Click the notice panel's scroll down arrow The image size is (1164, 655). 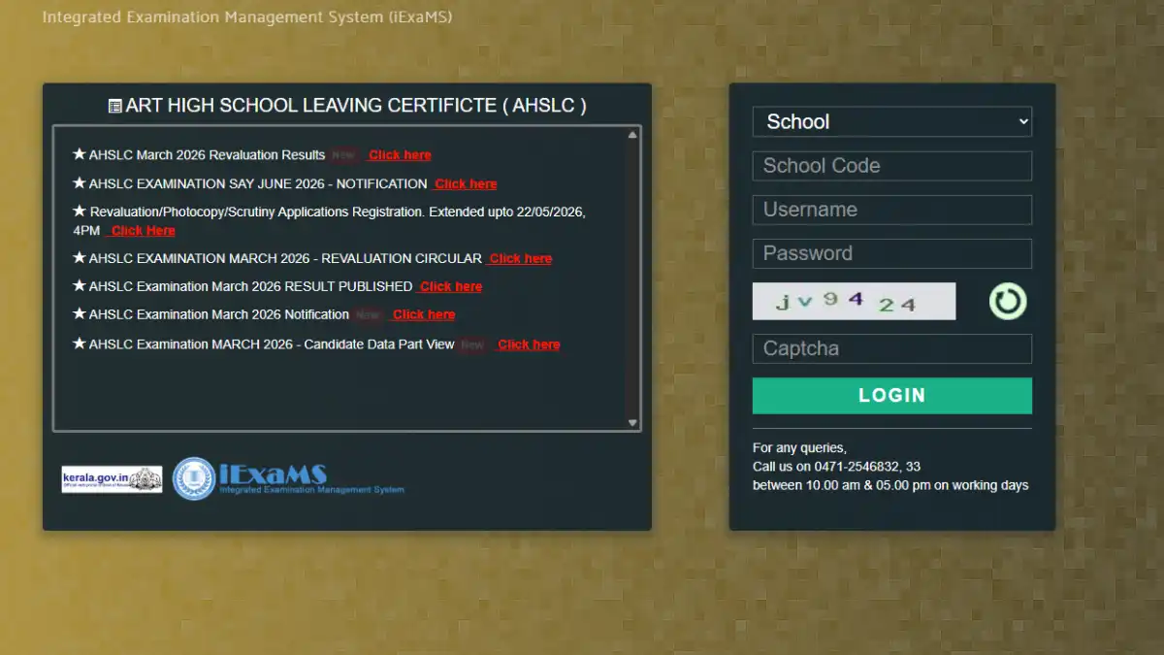click(x=633, y=423)
